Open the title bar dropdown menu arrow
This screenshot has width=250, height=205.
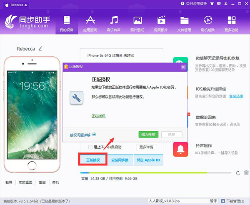click(226, 4)
